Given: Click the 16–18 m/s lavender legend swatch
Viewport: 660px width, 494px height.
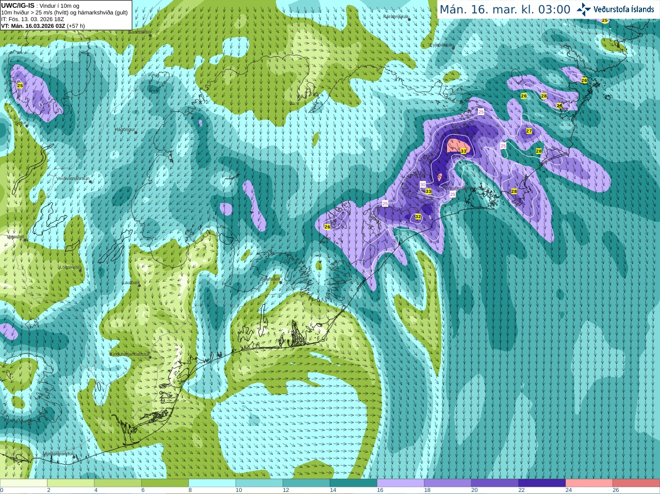Looking at the screenshot, I should tap(400, 483).
